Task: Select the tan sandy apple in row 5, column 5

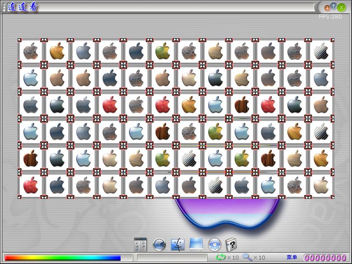Action: click(x=136, y=158)
